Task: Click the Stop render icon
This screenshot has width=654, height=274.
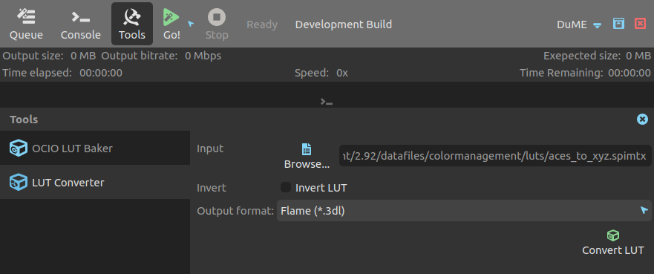Action: [x=217, y=18]
